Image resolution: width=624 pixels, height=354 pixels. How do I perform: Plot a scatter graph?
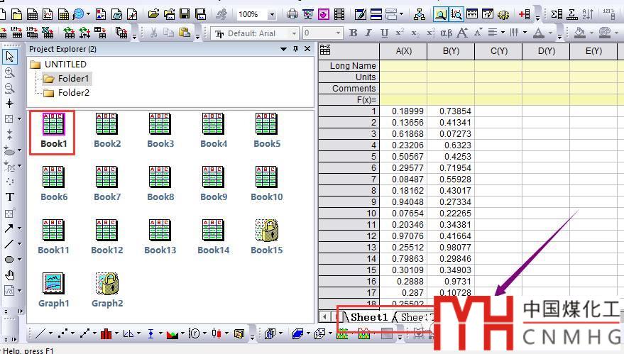[x=62, y=333]
